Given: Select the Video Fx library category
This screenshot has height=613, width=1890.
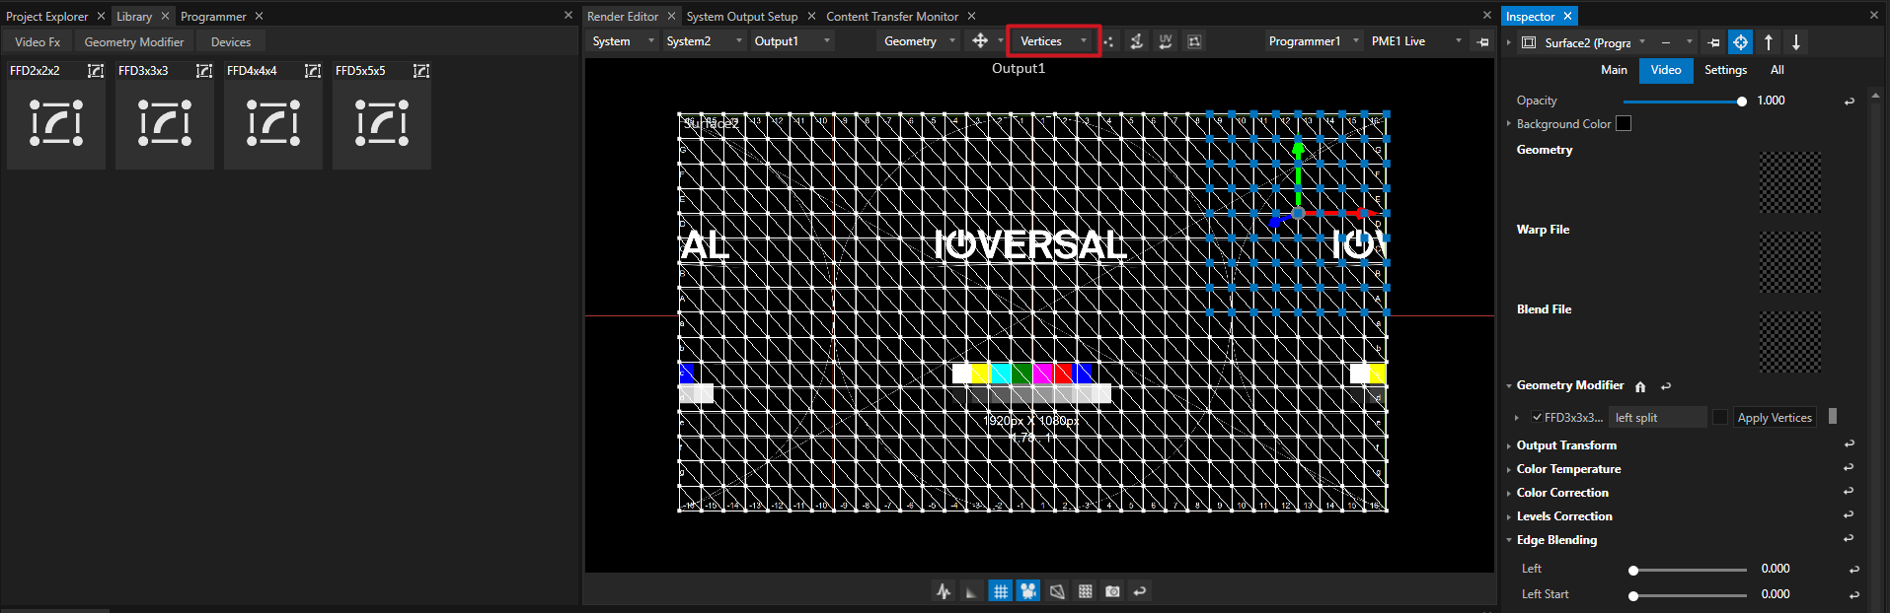Looking at the screenshot, I should tap(38, 41).
